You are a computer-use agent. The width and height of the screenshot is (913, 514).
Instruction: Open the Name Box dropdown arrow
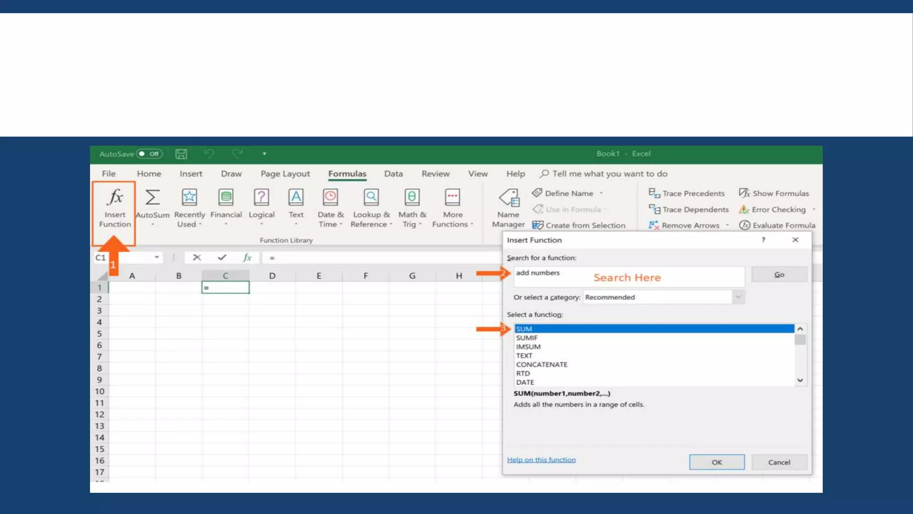coord(156,257)
